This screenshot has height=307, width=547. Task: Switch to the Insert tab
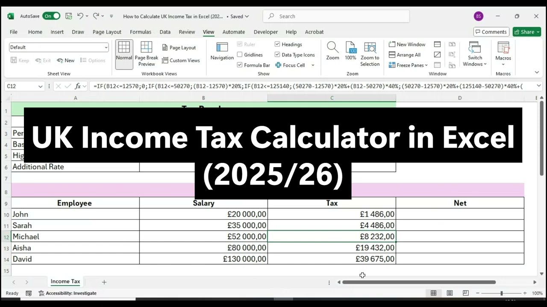(x=57, y=32)
